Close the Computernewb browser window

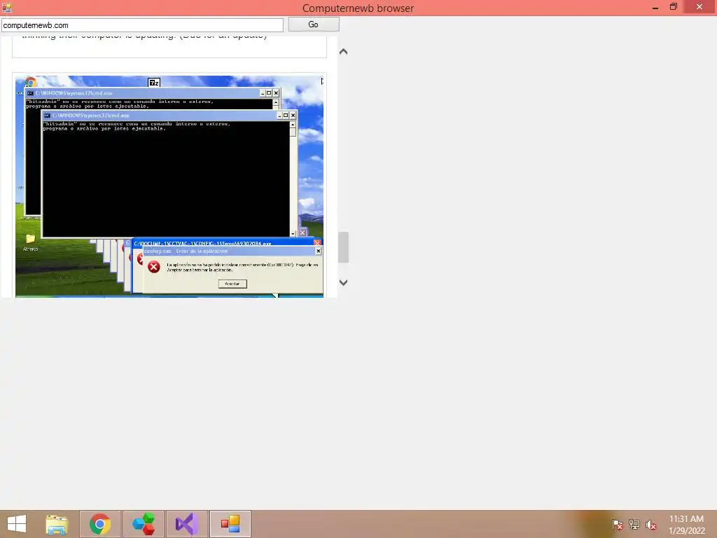699,7
